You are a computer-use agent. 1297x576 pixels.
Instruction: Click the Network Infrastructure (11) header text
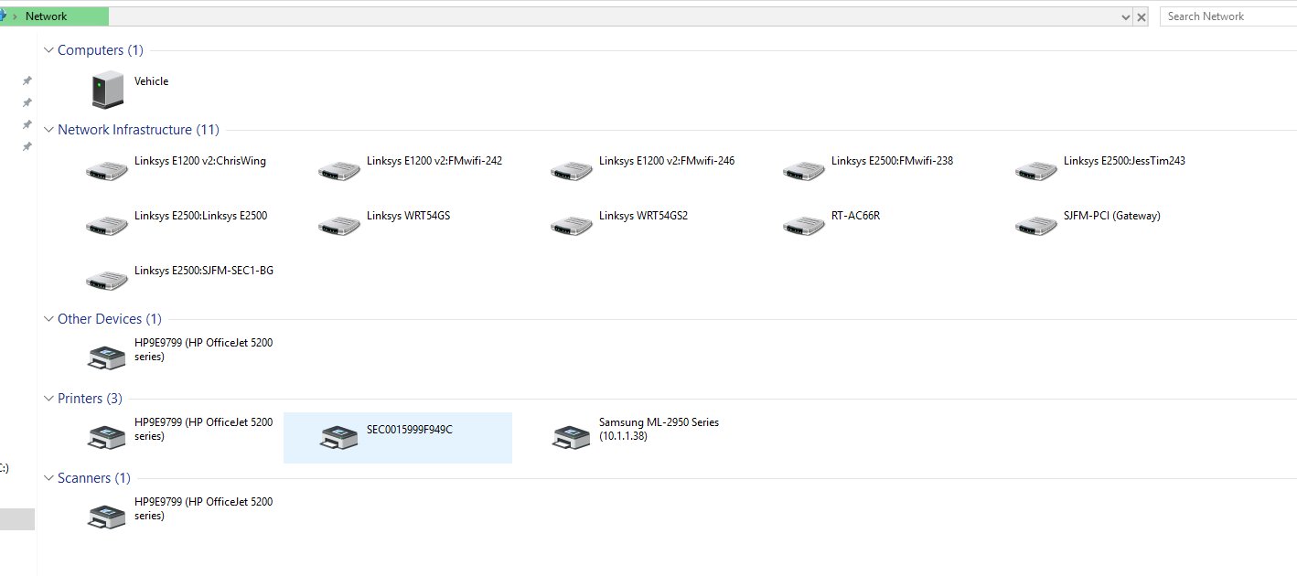click(138, 130)
